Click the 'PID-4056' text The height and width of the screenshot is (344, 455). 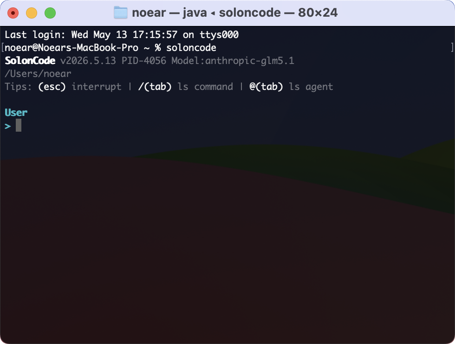point(144,61)
